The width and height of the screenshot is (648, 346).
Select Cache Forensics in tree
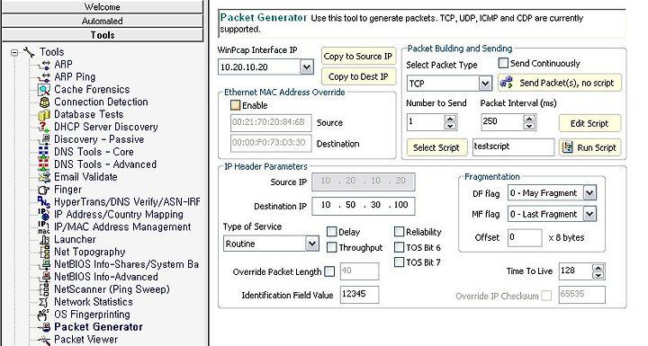tap(92, 90)
